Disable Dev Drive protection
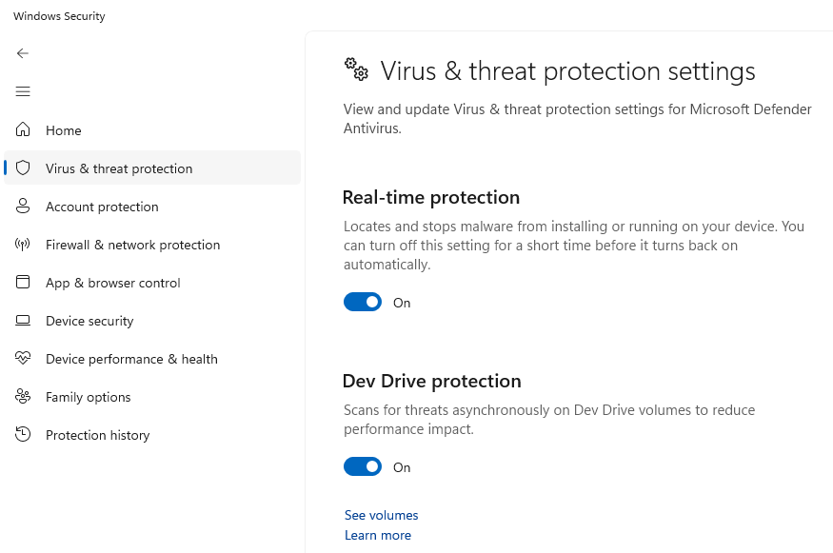 (x=363, y=466)
